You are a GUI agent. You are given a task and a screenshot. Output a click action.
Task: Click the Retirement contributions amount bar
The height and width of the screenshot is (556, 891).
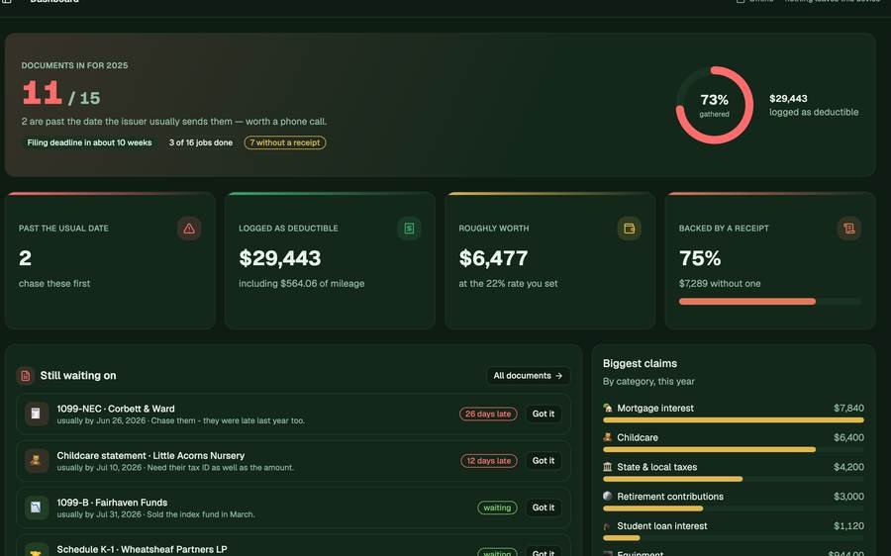click(733, 509)
